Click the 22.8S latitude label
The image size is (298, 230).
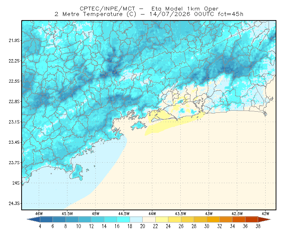tap(14, 102)
